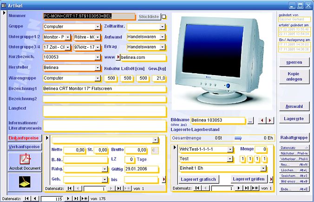The width and height of the screenshot is (314, 202).
Task: Click the Auswahl button
Action: click(x=294, y=107)
